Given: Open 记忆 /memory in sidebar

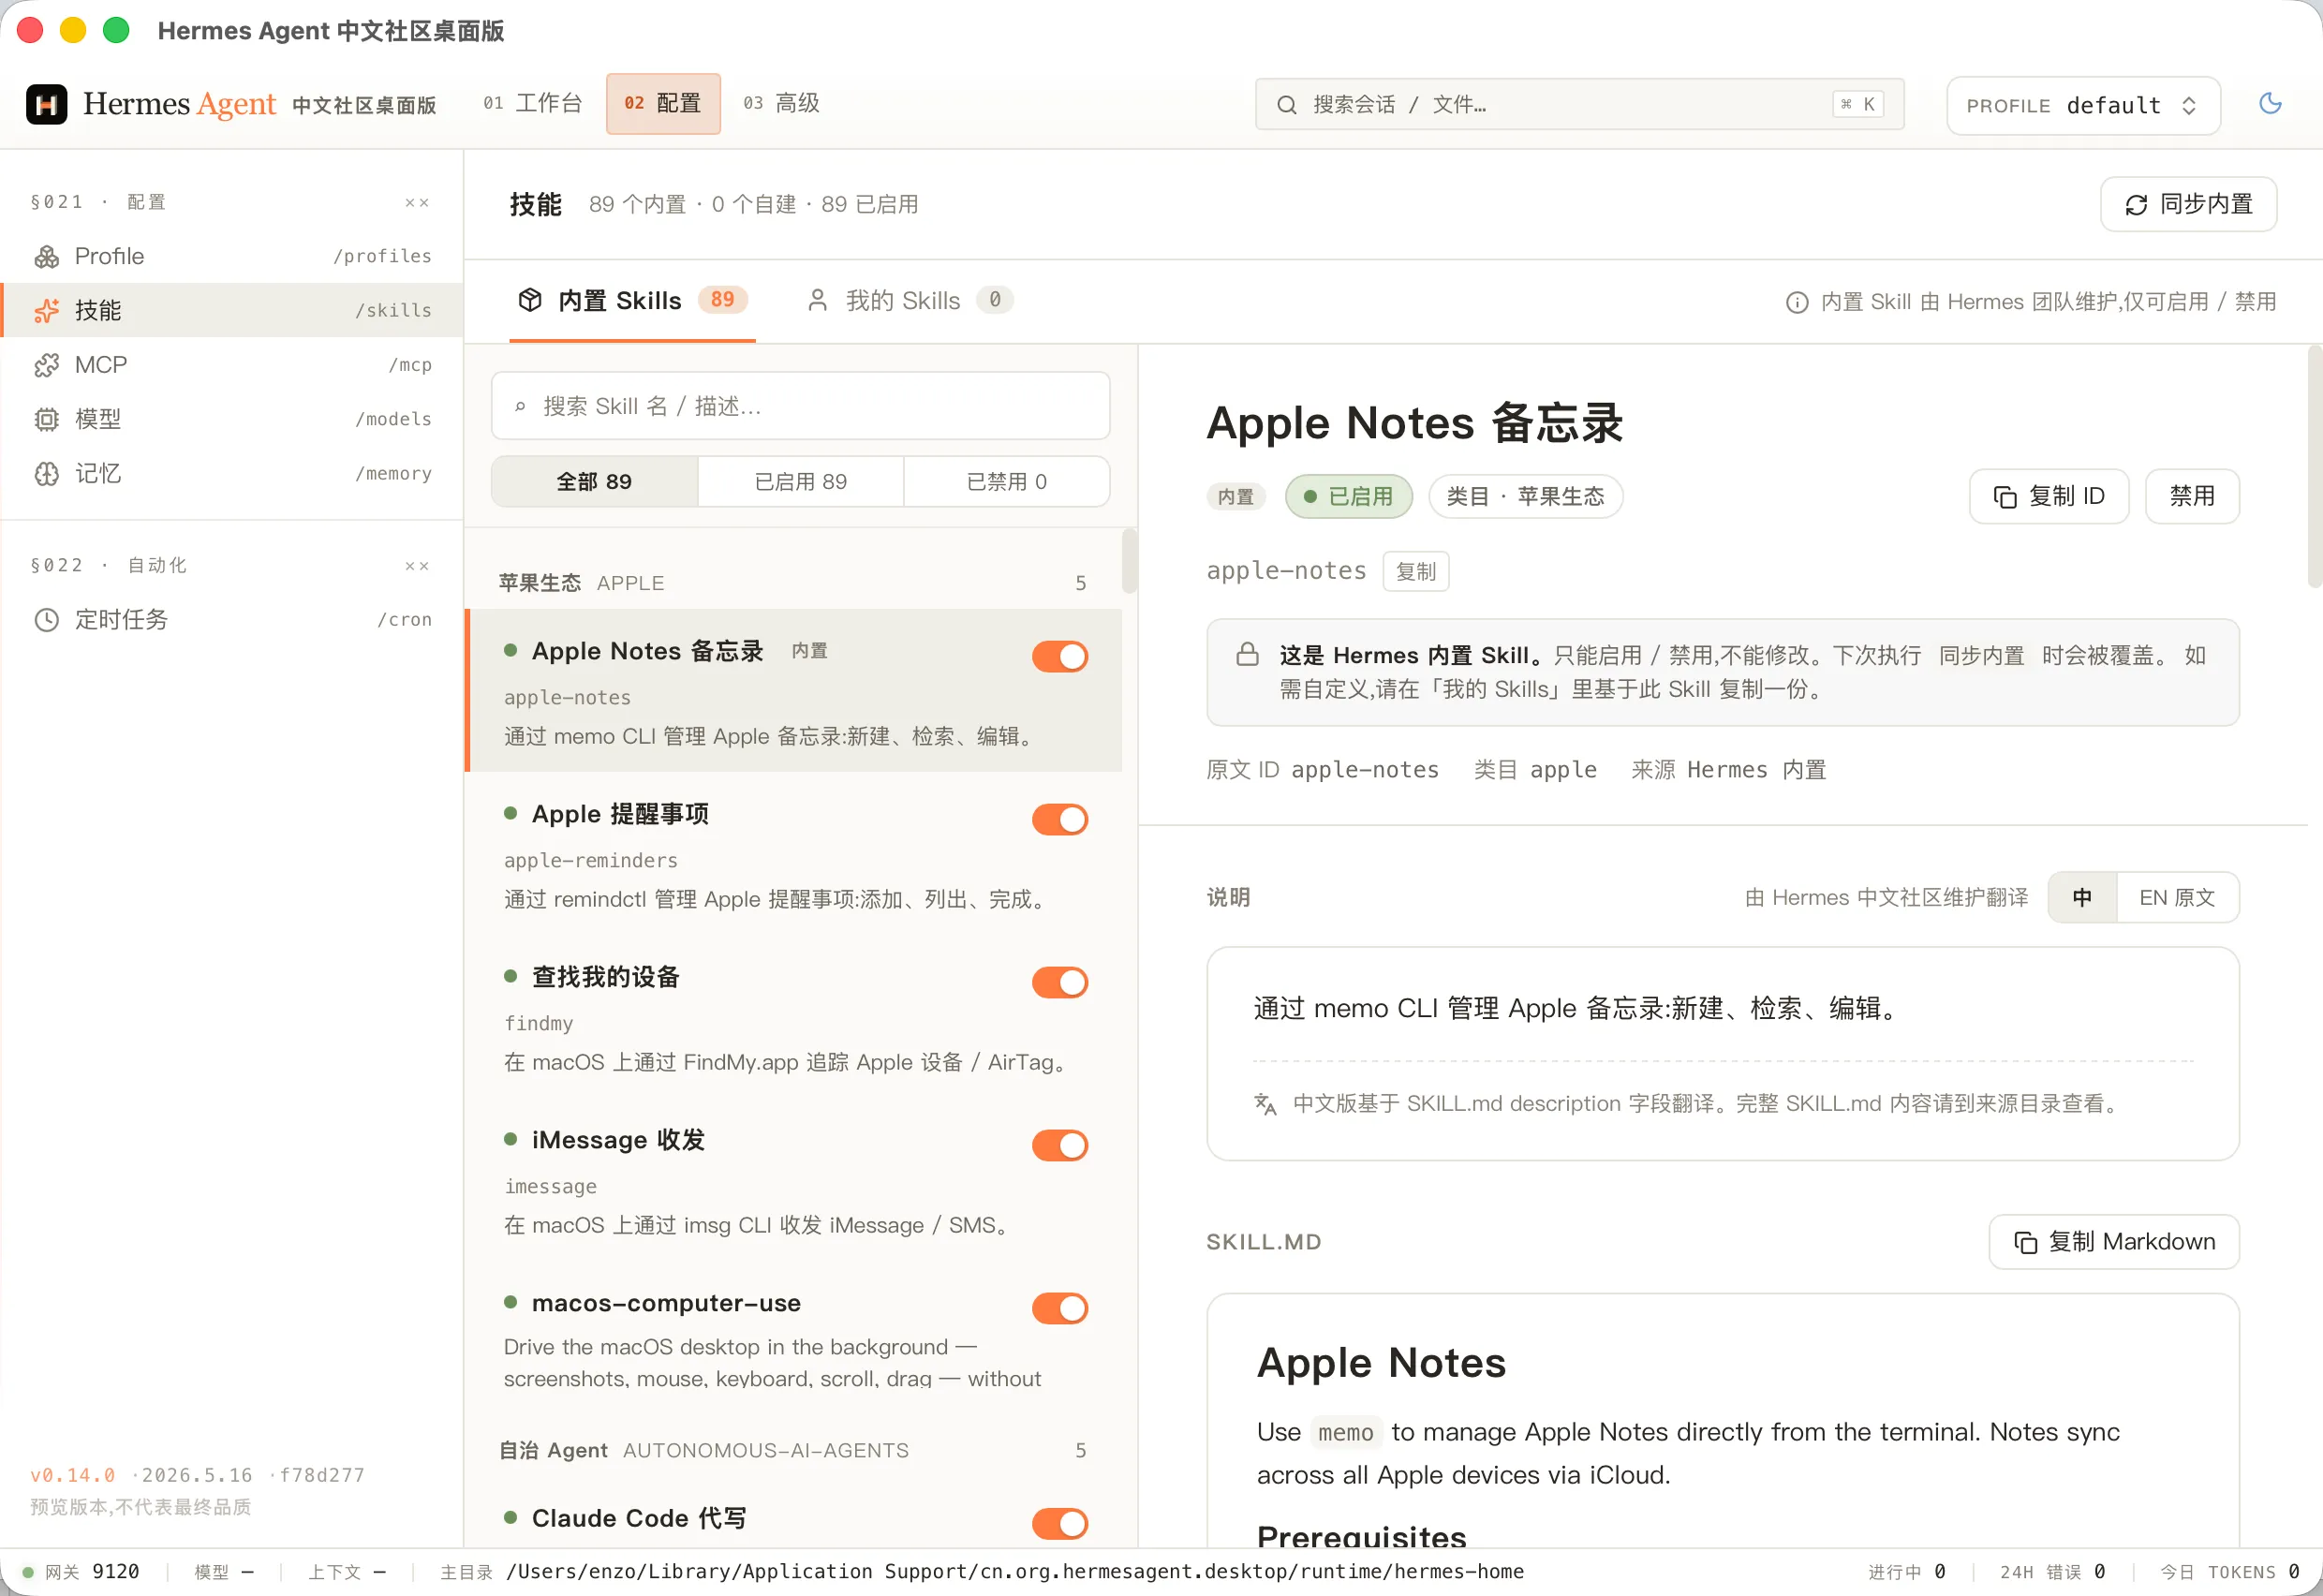Looking at the screenshot, I should coord(232,474).
